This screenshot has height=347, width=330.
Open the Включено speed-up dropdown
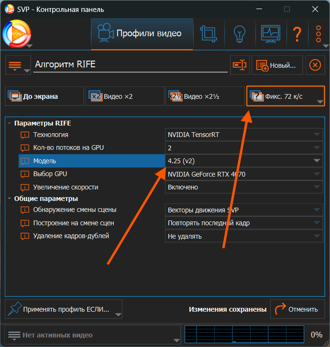244,187
